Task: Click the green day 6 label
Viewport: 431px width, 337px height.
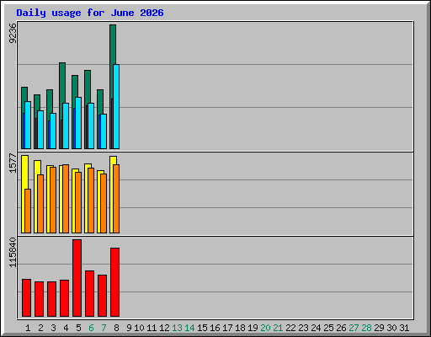Action: coord(91,328)
